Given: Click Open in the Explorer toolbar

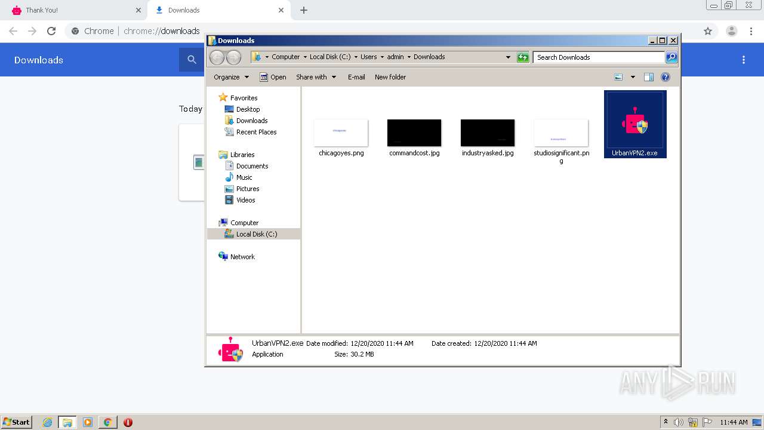Looking at the screenshot, I should (273, 77).
